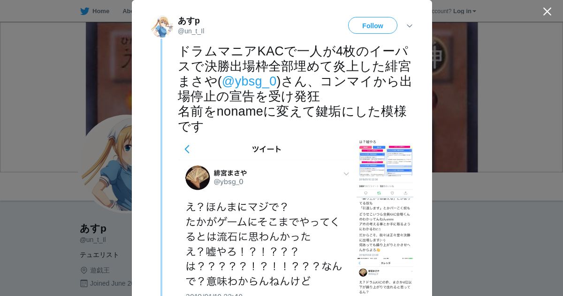
Task: Open the bottom-right thread screenshot thumbnail
Action: [x=385, y=277]
